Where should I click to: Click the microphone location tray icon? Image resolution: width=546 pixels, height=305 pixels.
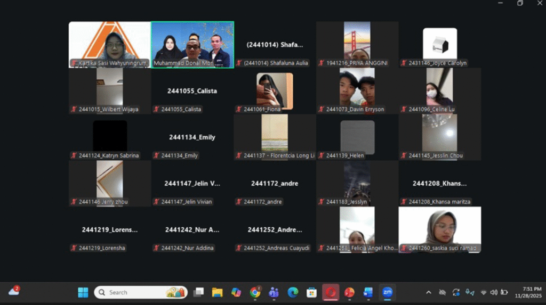(470, 292)
